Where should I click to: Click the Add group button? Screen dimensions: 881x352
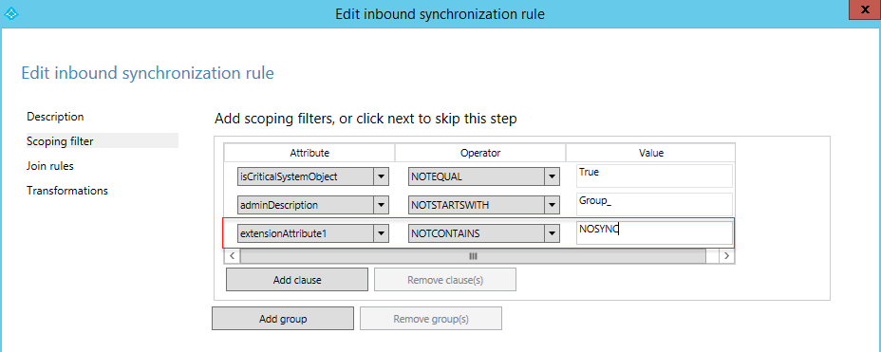(283, 319)
